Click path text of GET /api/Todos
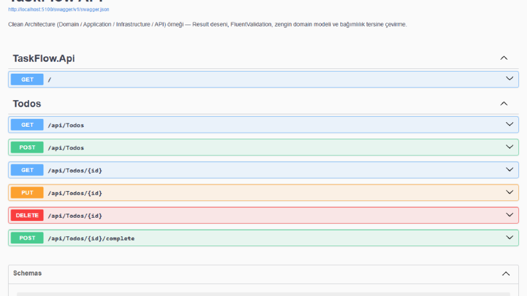527x296 pixels. point(66,125)
